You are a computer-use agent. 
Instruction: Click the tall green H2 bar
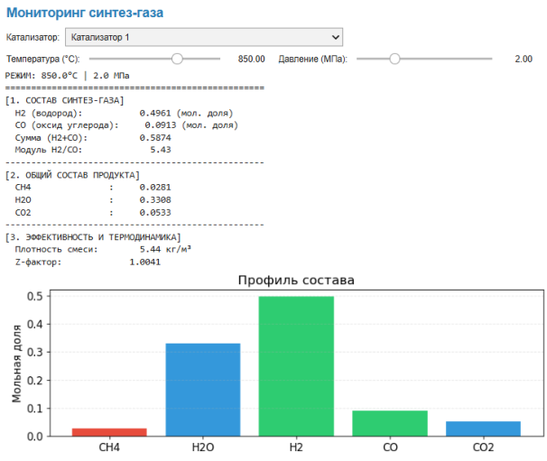296,366
